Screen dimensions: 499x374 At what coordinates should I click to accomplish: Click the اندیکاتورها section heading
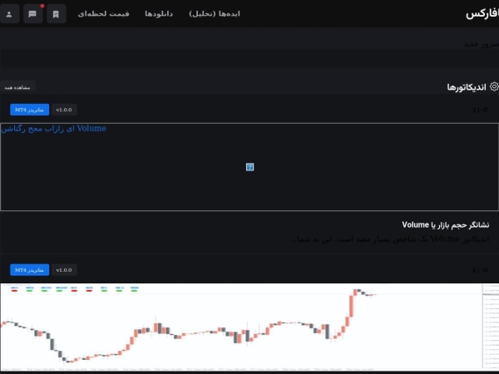coord(467,86)
